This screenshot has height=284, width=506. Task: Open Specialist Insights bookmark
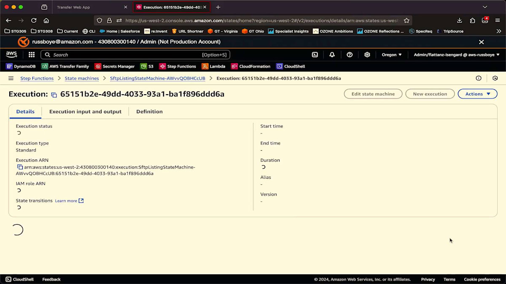288,31
